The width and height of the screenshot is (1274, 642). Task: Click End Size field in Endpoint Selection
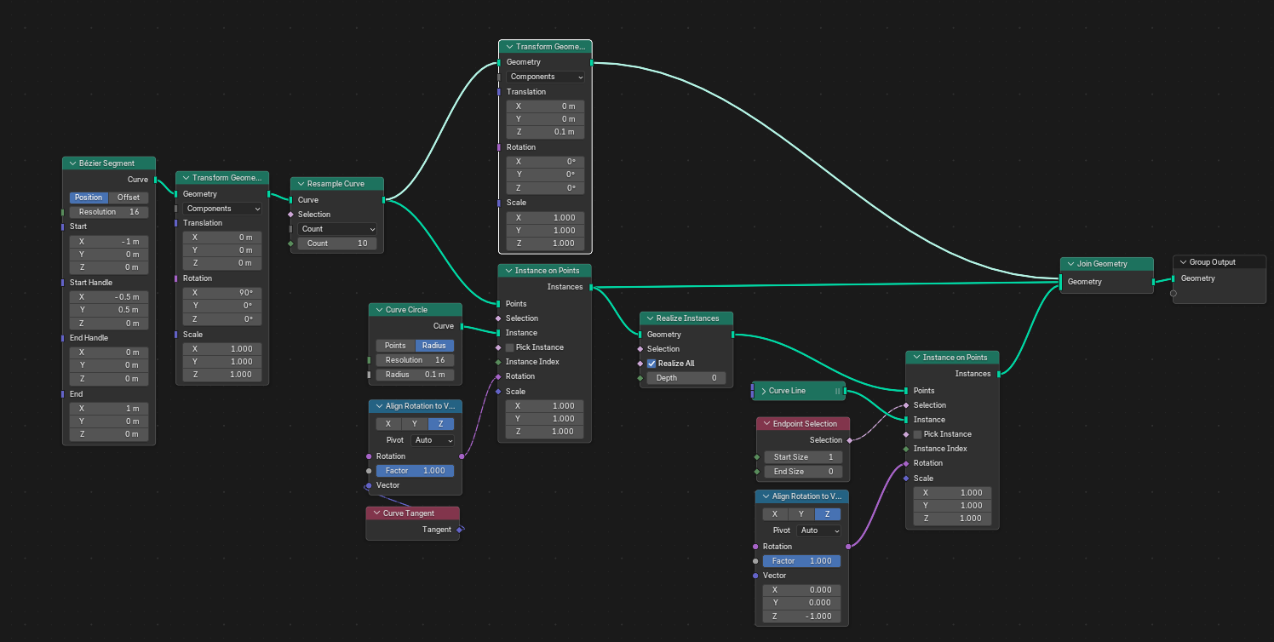tap(803, 472)
